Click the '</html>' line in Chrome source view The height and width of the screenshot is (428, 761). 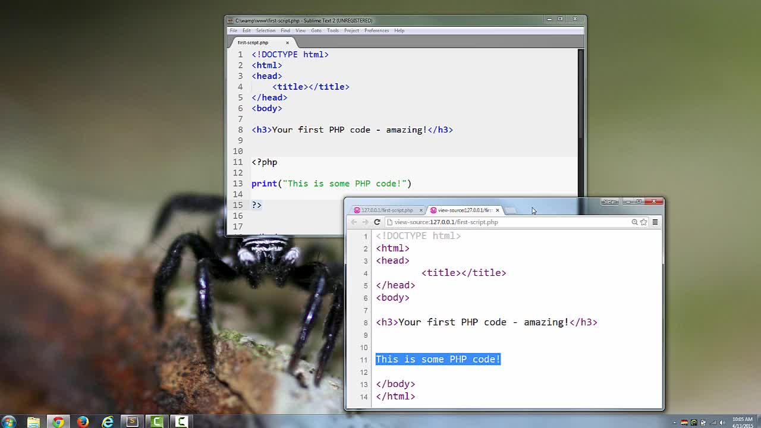click(x=395, y=396)
